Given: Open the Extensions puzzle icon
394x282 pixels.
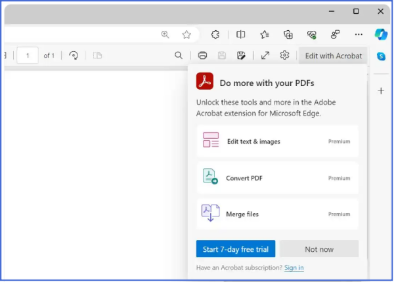Looking at the screenshot, I should pyautogui.click(x=215, y=35).
